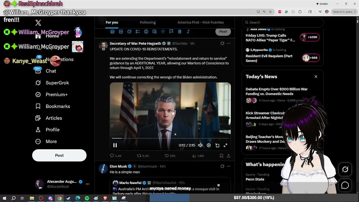Join the +968 listeners live button
Screen dimensions: 359x202
[311, 58]
